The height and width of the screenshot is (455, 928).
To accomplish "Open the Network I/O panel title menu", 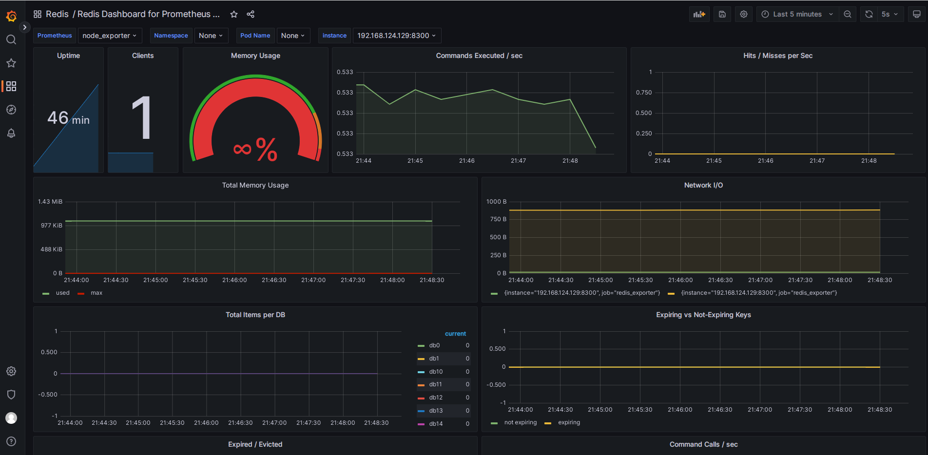I will click(x=703, y=185).
